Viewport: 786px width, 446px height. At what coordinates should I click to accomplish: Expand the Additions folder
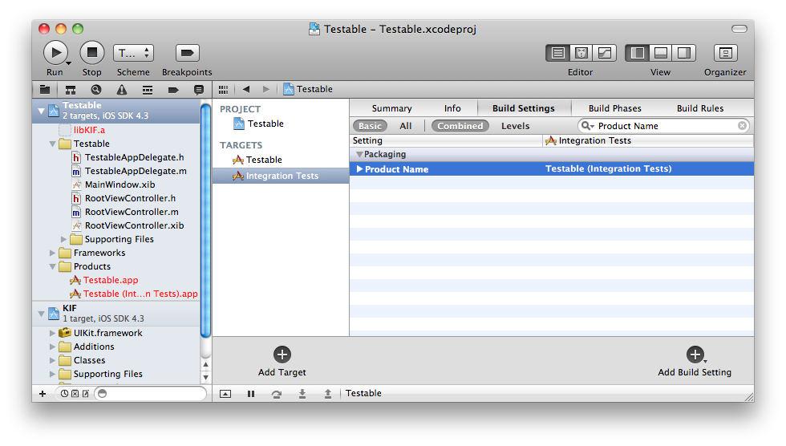(x=53, y=347)
